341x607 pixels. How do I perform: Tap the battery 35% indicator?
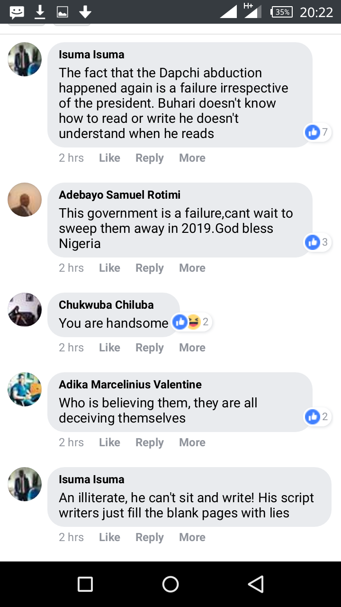click(x=281, y=12)
